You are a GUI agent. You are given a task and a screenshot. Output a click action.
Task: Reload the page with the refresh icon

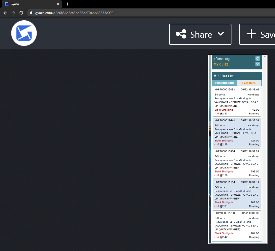(x=21, y=13)
